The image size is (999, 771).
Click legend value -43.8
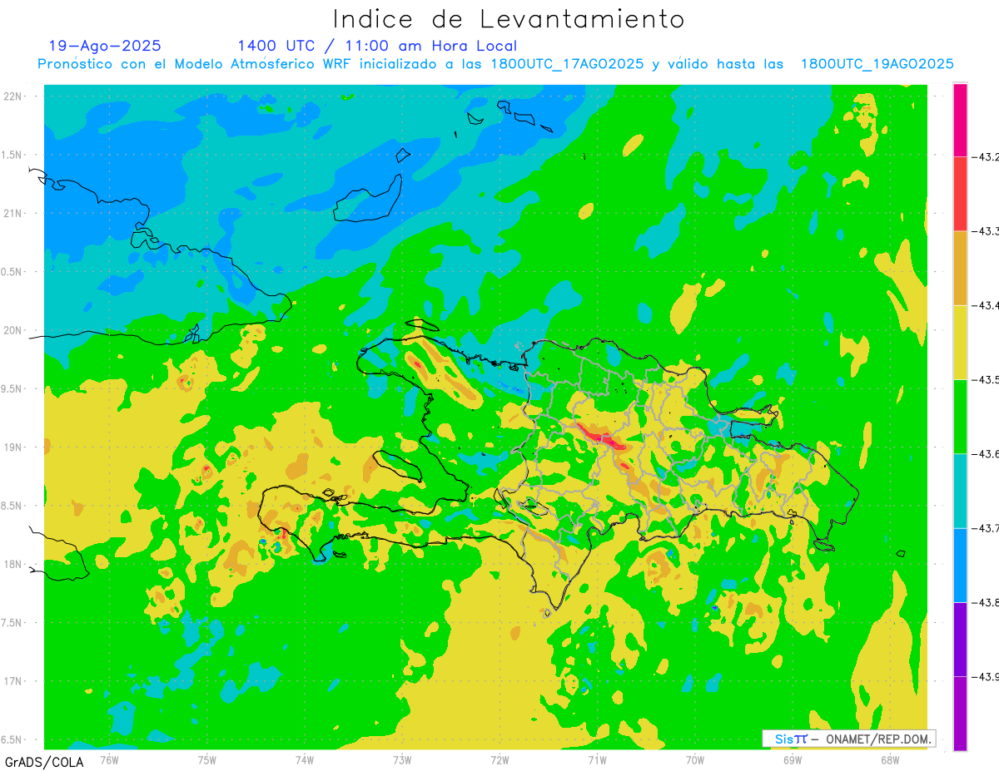987,601
